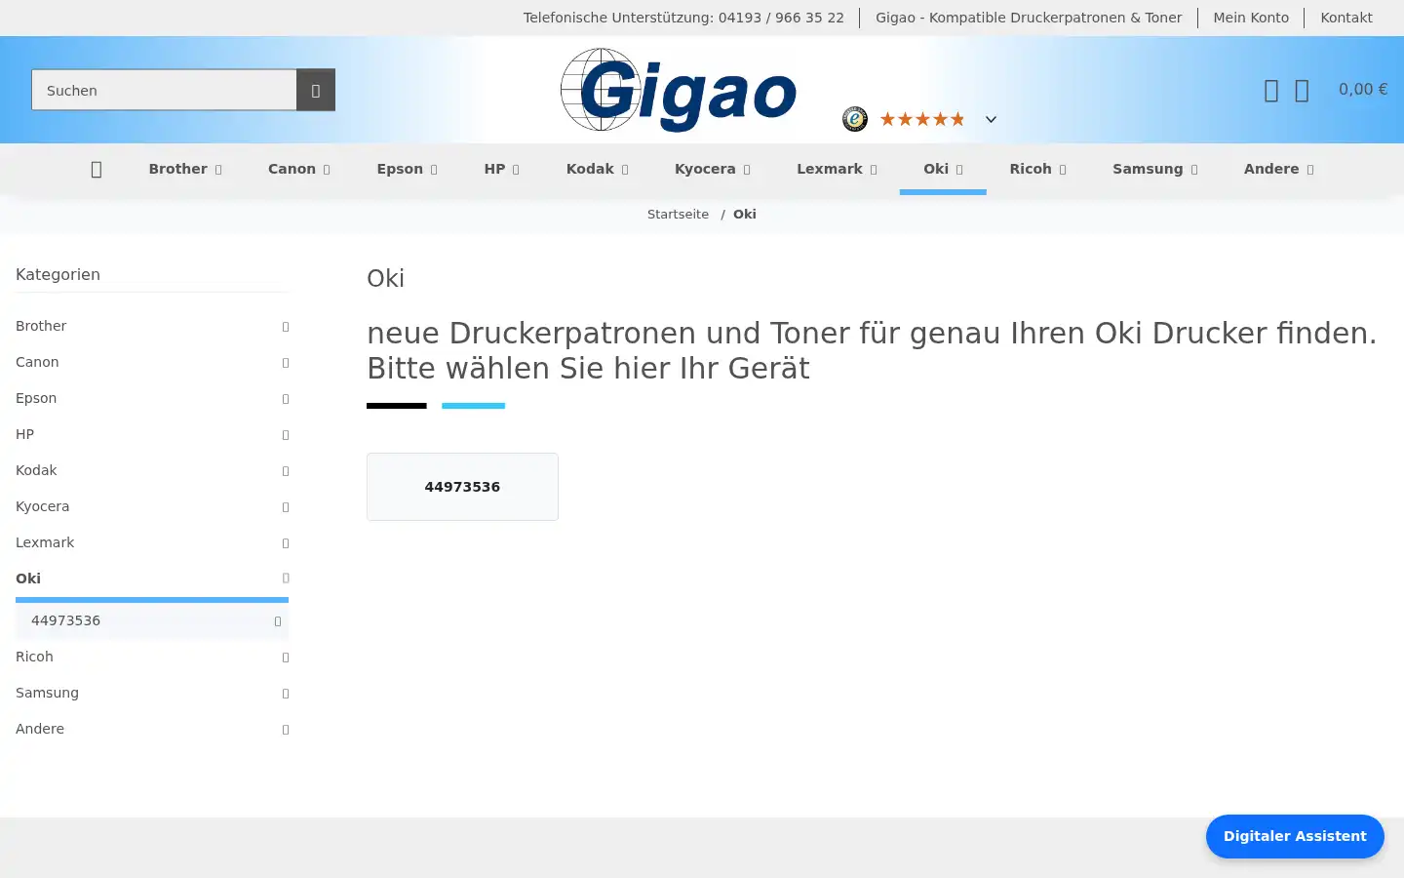Image resolution: width=1404 pixels, height=878 pixels.
Task: Select HP in Kategorien sidebar
Action: (x=24, y=434)
